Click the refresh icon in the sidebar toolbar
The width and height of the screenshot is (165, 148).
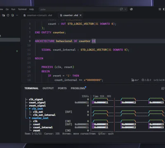coord(8,15)
